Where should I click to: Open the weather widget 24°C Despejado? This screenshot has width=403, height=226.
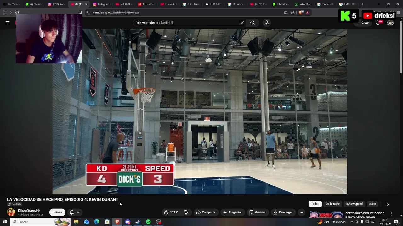(331, 222)
